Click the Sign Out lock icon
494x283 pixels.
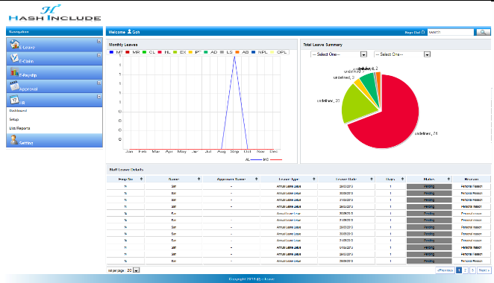point(423,32)
